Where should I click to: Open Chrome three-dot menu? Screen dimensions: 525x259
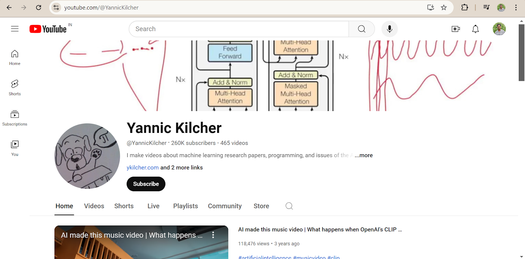pyautogui.click(x=516, y=8)
